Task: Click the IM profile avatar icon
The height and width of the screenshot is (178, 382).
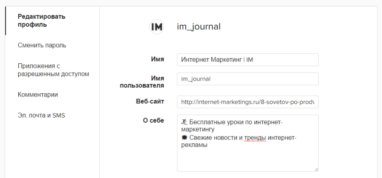Action: pyautogui.click(x=157, y=27)
